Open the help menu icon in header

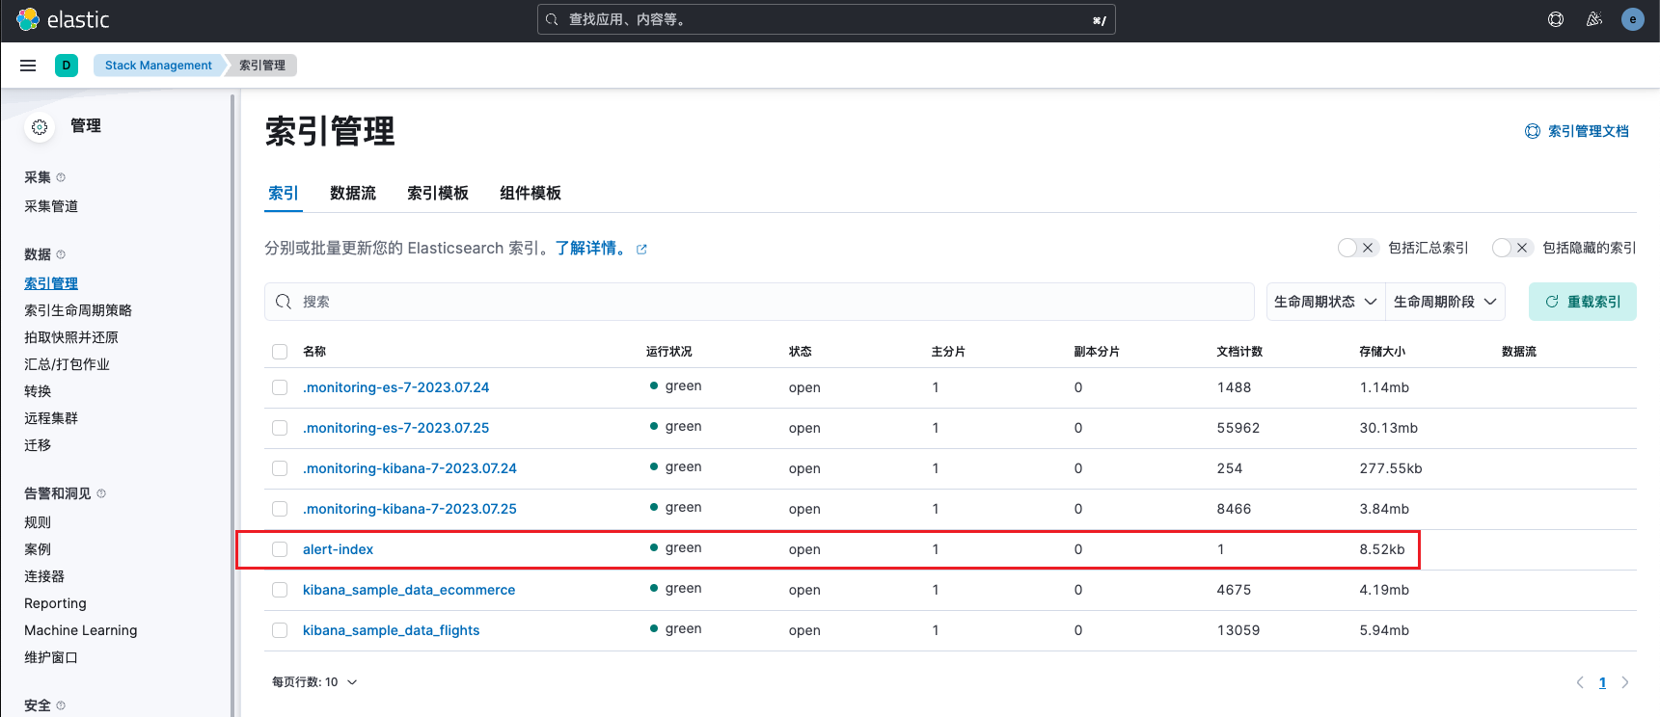pos(1556,19)
